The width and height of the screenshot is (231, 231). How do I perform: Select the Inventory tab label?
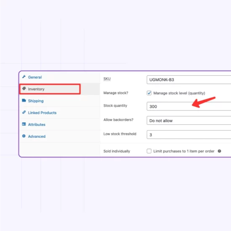(36, 89)
